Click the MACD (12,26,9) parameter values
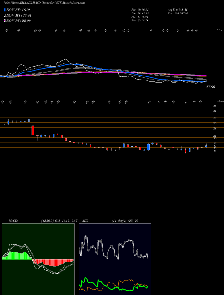Viewport: 224px width, 295px height. pyautogui.click(x=59, y=221)
